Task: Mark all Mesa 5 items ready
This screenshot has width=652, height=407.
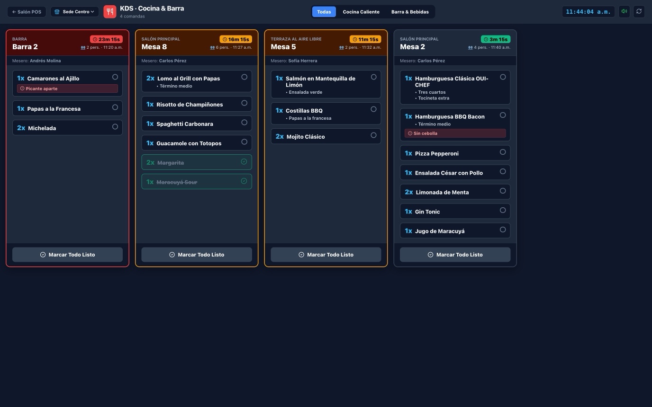Action: (326, 255)
